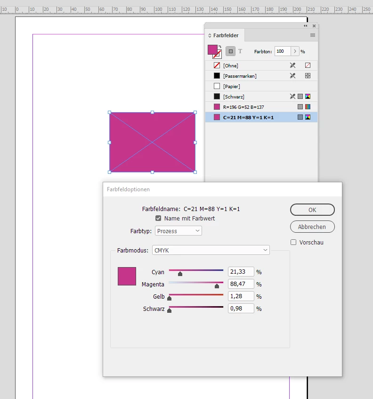Click the process color icon on R=196 row
This screenshot has height=399, width=373.
coord(300,107)
